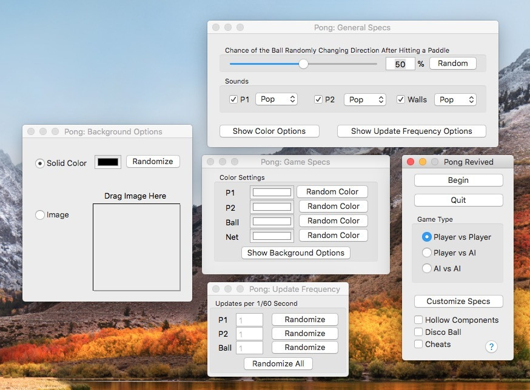Viewport: 530px width, 390px height.
Task: Select the Solid Color radio button
Action: point(40,164)
